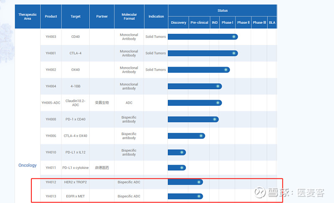
Task: Select the Pre-clinical status column header
Action: tap(199, 23)
